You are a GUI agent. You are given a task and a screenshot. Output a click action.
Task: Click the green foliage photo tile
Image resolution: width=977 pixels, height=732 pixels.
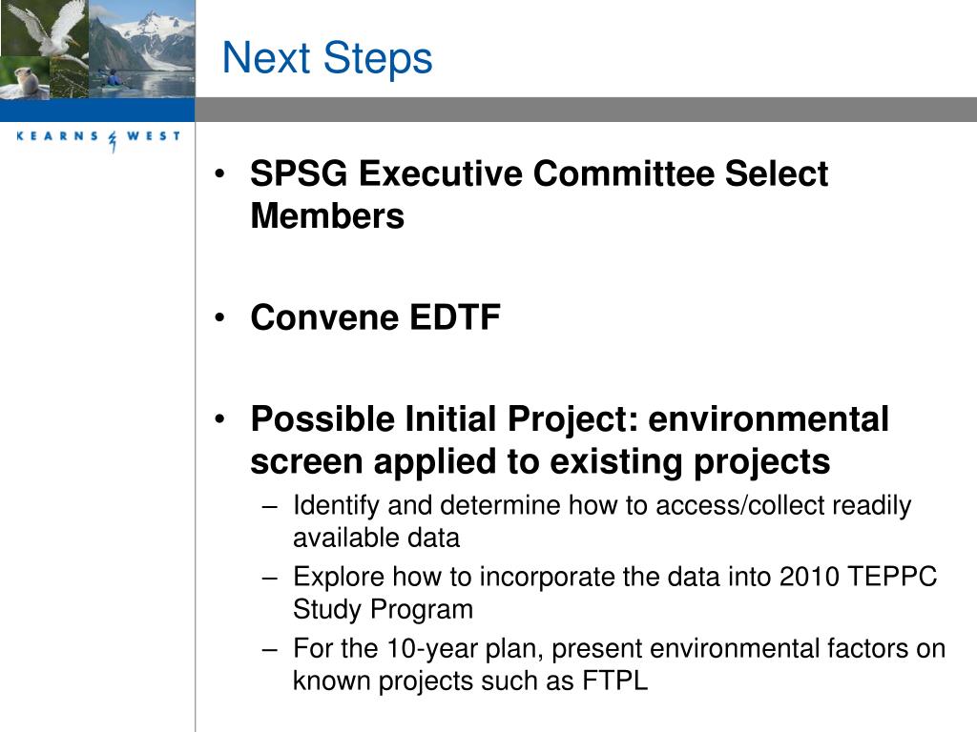tap(69, 78)
